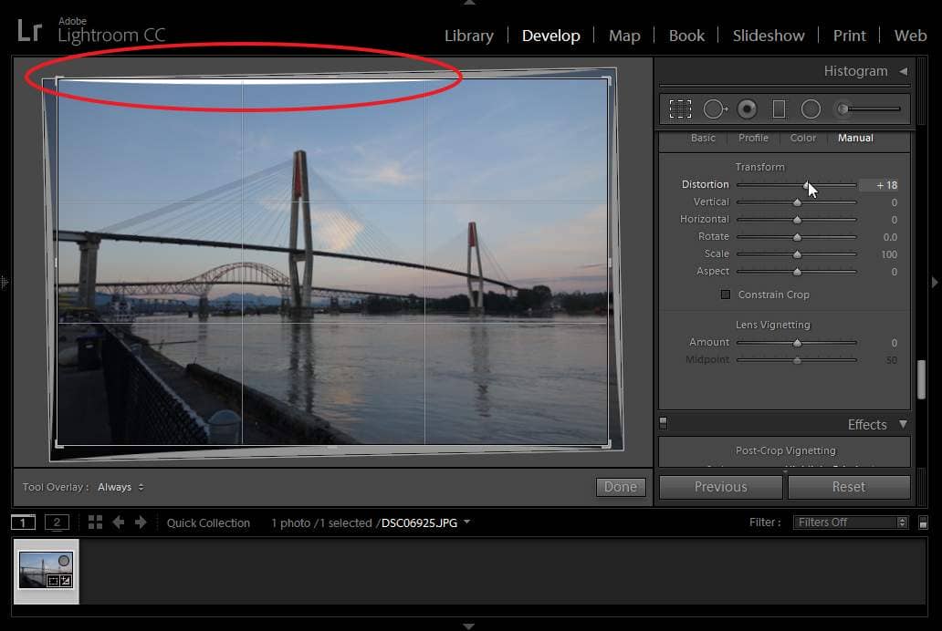Open the Profile lens correction tab
This screenshot has height=631, width=942.
point(753,138)
